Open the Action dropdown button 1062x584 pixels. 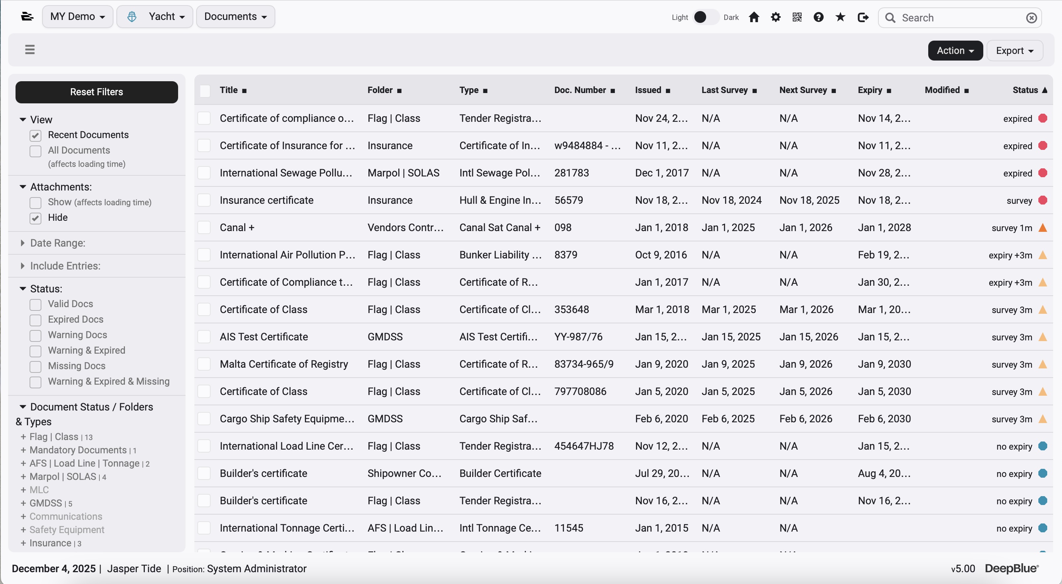(x=955, y=51)
